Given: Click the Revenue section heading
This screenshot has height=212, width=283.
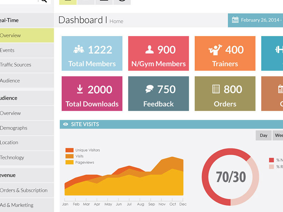Looking at the screenshot, I should pos(8,175).
